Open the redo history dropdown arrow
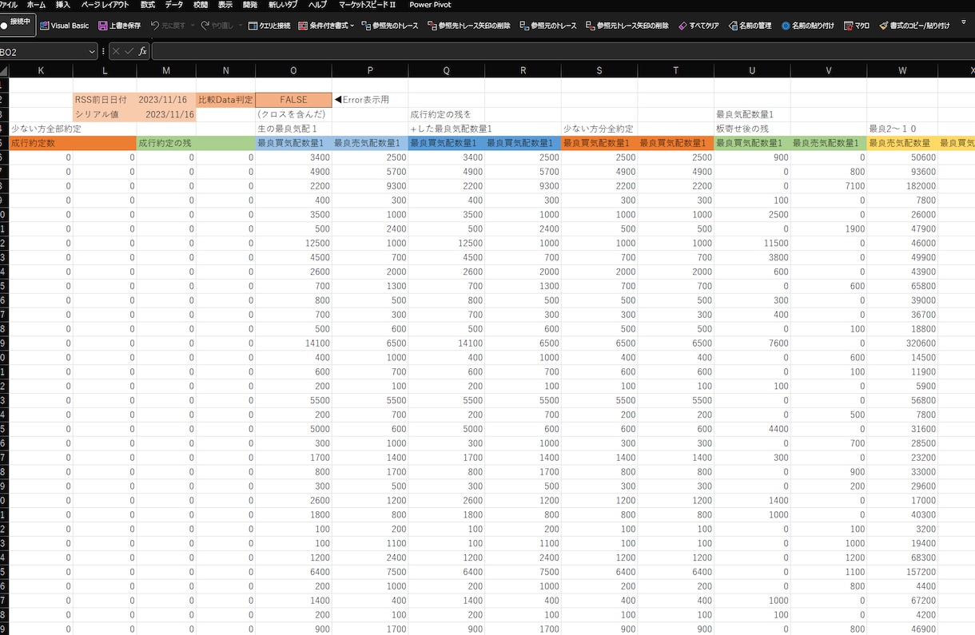Image resolution: width=975 pixels, height=635 pixels. pos(239,26)
